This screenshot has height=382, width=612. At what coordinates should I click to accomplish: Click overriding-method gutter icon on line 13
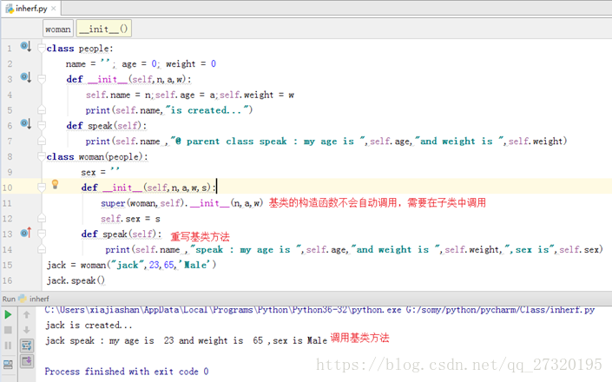point(26,233)
